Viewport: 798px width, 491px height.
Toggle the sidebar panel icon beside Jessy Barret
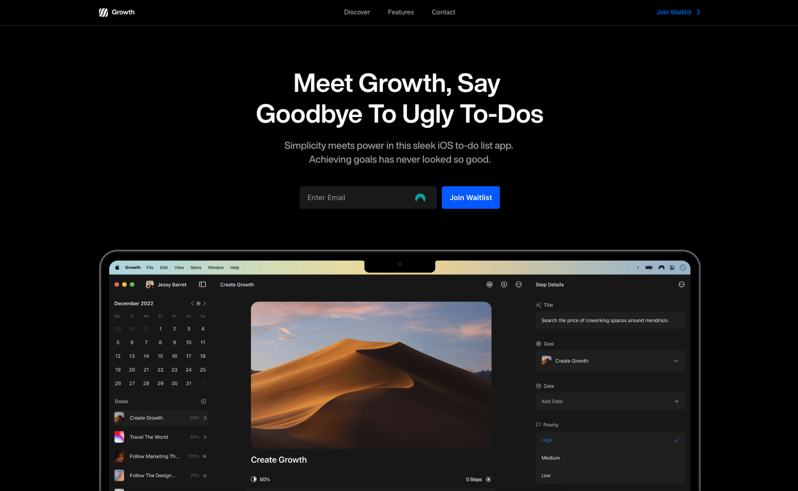202,284
